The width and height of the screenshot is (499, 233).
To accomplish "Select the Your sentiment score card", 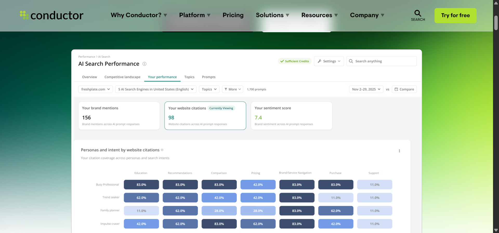I will tap(292, 116).
